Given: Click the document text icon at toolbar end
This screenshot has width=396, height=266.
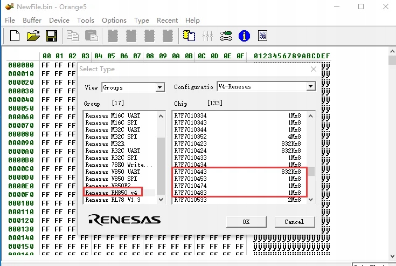Looking at the screenshot, I should 262,36.
